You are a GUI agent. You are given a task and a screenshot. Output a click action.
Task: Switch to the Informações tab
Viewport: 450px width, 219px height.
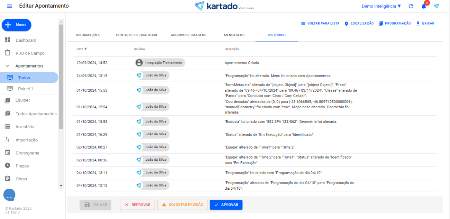point(88,35)
